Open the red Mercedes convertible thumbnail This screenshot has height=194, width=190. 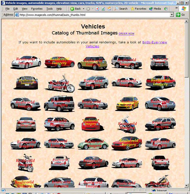(127, 143)
